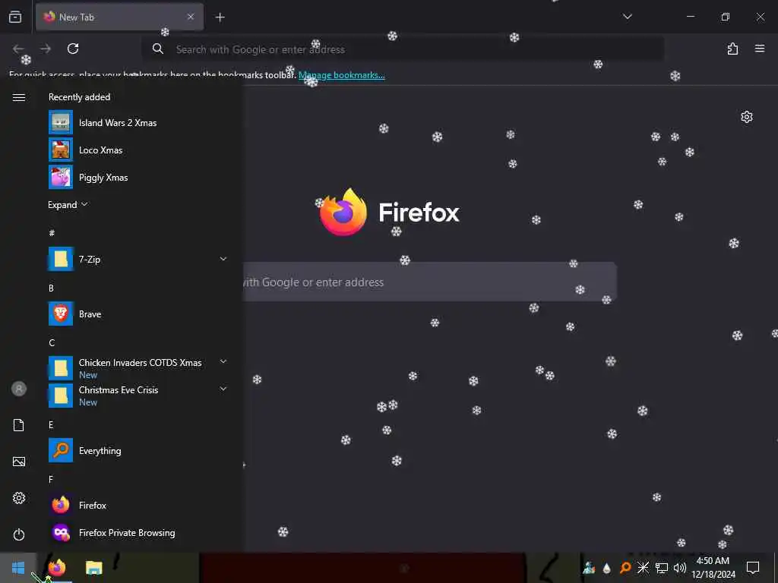Open the list all tabs dropdown
778x583 pixels.
(x=627, y=17)
